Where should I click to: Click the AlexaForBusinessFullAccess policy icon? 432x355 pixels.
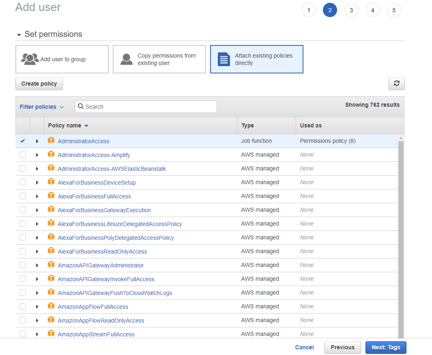pyautogui.click(x=51, y=196)
